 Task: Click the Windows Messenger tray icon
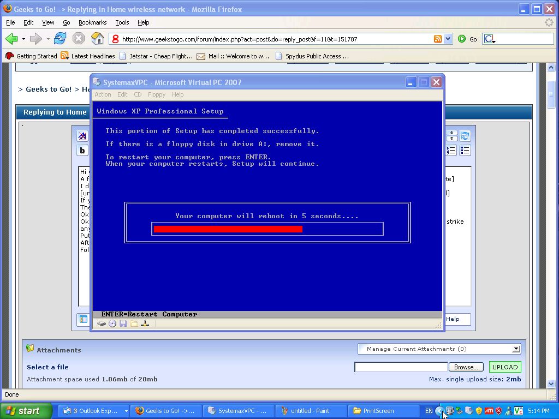point(509,411)
